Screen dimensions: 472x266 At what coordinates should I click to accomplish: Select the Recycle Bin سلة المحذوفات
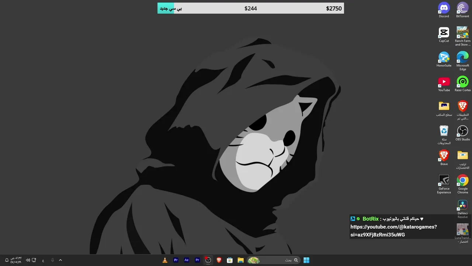click(444, 135)
